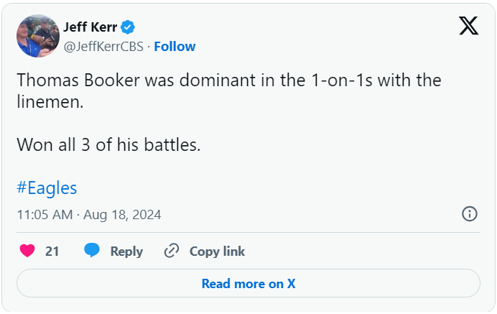Like the tweet with the heart icon

pyautogui.click(x=27, y=251)
